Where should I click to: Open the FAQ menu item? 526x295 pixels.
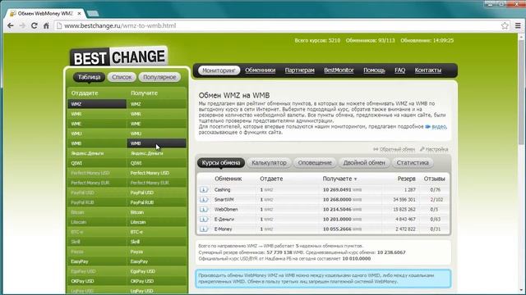coord(400,70)
